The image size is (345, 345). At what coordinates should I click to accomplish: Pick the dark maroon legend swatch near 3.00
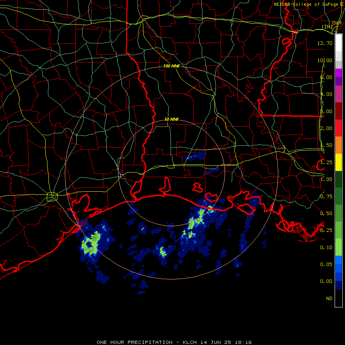point(338,111)
